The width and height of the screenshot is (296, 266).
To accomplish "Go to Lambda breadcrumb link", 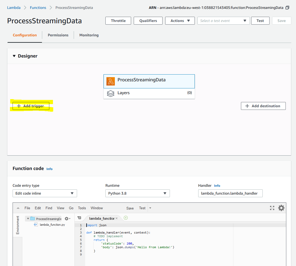I will (x=14, y=8).
